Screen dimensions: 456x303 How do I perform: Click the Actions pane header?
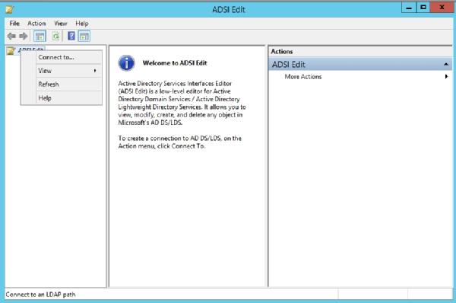coord(360,52)
